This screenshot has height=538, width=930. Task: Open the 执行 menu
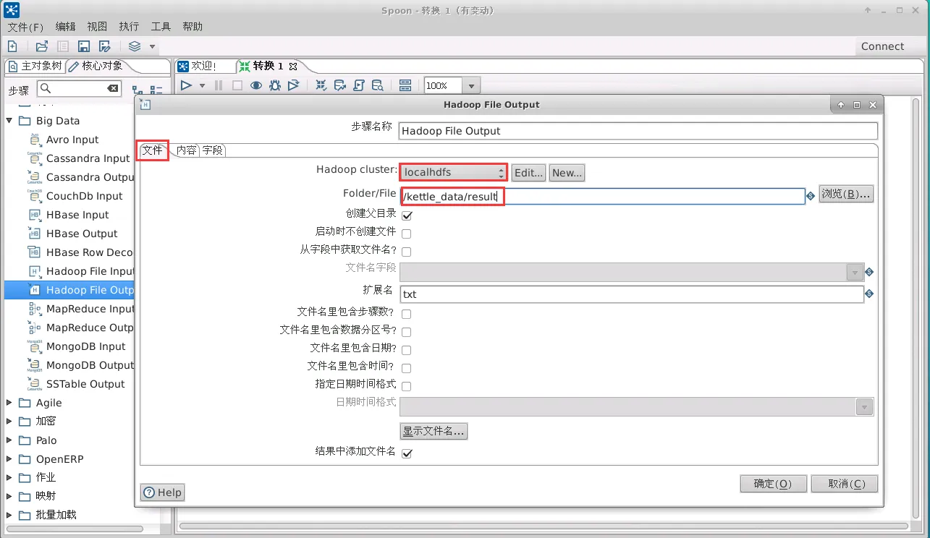pyautogui.click(x=129, y=27)
